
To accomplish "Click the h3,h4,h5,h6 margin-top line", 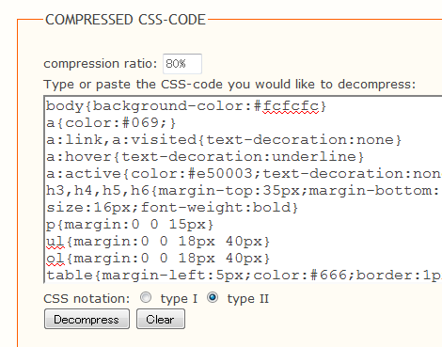I will point(244,191).
